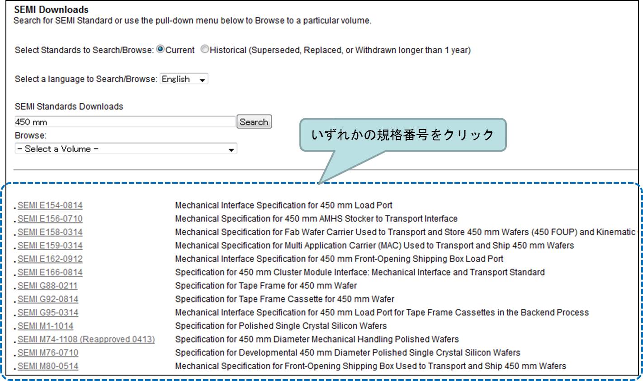Viewport: 643px width, 381px height.
Task: Select the Historical standards radio button
Action: click(x=205, y=50)
